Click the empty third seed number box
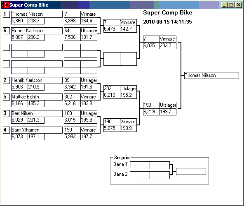Image resolution: width=244 pixels, height=206 pixels. click(x=6, y=47)
